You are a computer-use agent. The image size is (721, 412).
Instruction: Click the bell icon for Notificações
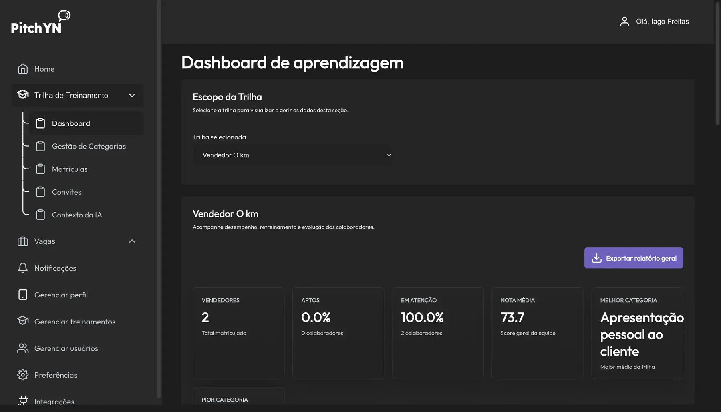(23, 268)
